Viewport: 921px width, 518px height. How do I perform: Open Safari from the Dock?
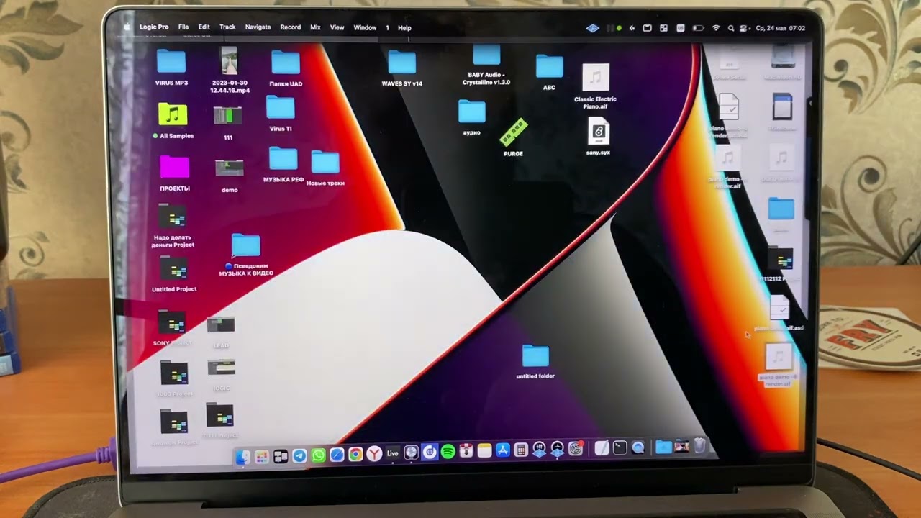pos(337,455)
